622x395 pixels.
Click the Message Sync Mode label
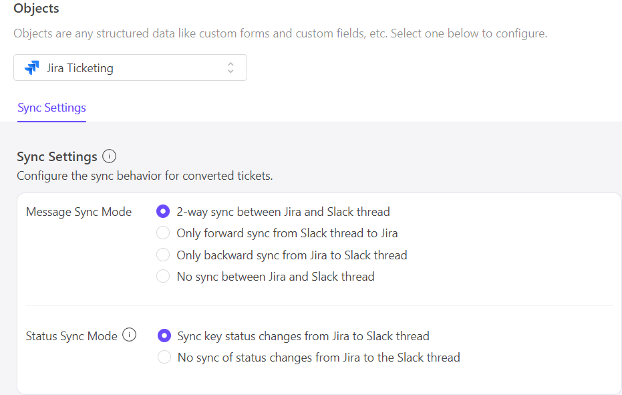79,212
